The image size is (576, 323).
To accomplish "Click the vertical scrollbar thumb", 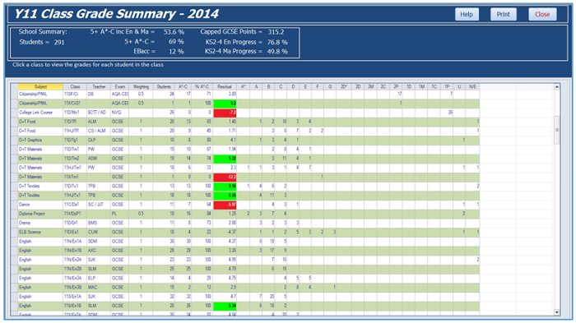I will click(557, 130).
